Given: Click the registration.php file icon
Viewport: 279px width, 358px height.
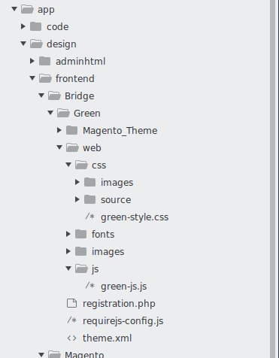Looking at the screenshot, I should tap(71, 303).
